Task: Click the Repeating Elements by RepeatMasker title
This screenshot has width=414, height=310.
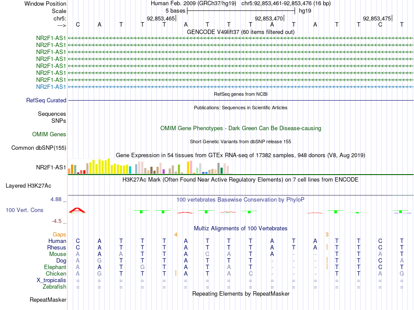Action: (241, 293)
